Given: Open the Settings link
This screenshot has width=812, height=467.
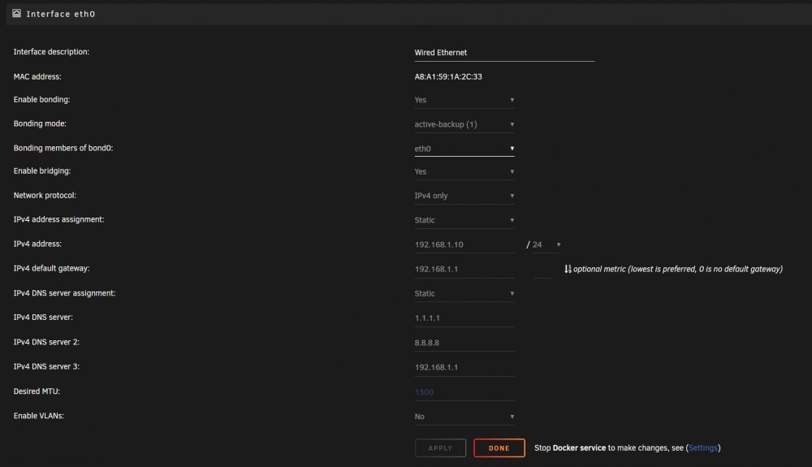Looking at the screenshot, I should click(x=702, y=448).
